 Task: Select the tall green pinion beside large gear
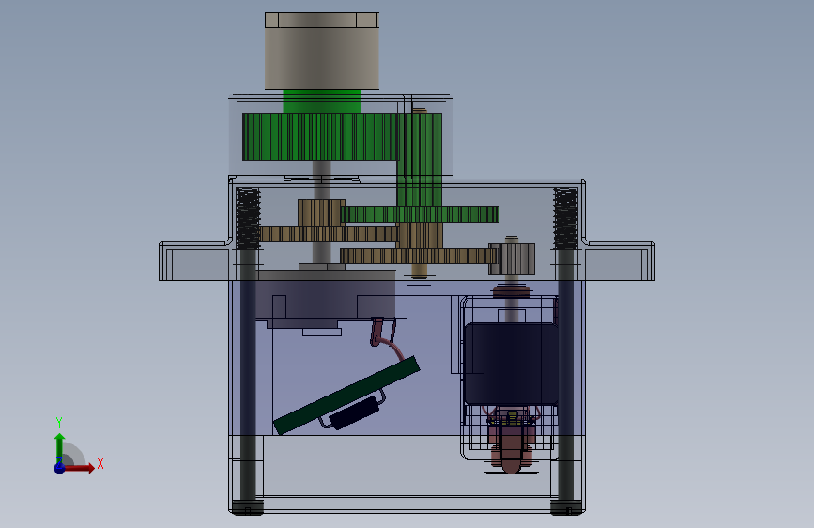click(420, 159)
